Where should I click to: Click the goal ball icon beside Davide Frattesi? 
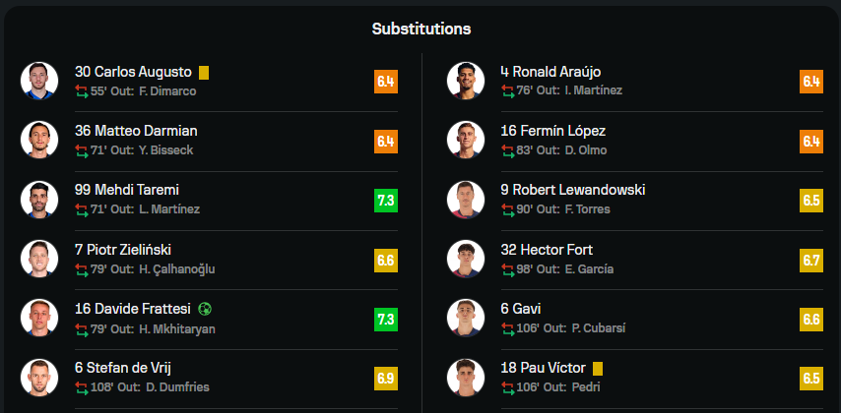pyautogui.click(x=205, y=309)
